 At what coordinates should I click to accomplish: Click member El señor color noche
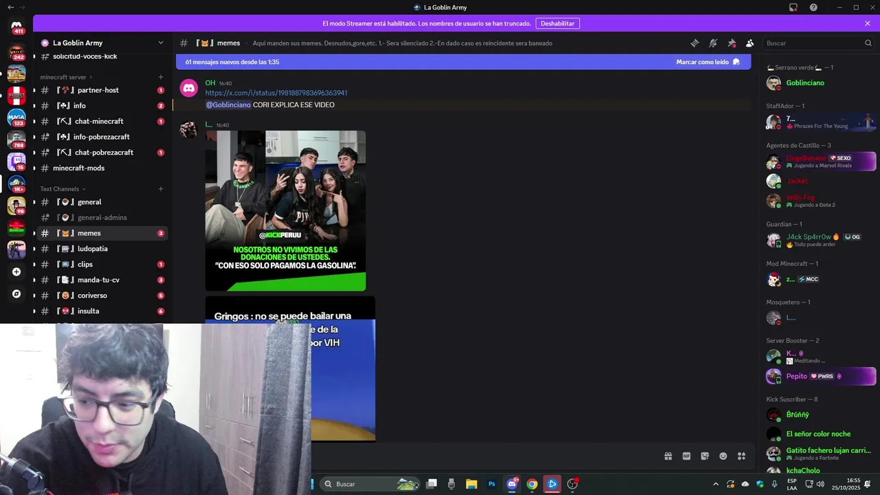(820, 434)
